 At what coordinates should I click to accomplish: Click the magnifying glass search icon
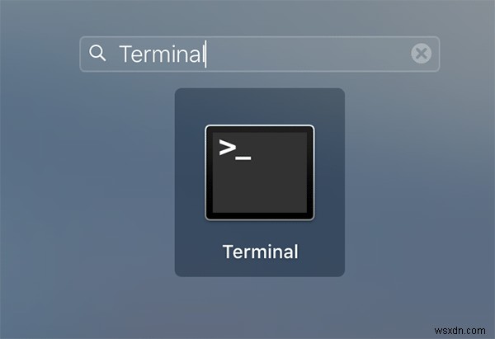(x=97, y=53)
